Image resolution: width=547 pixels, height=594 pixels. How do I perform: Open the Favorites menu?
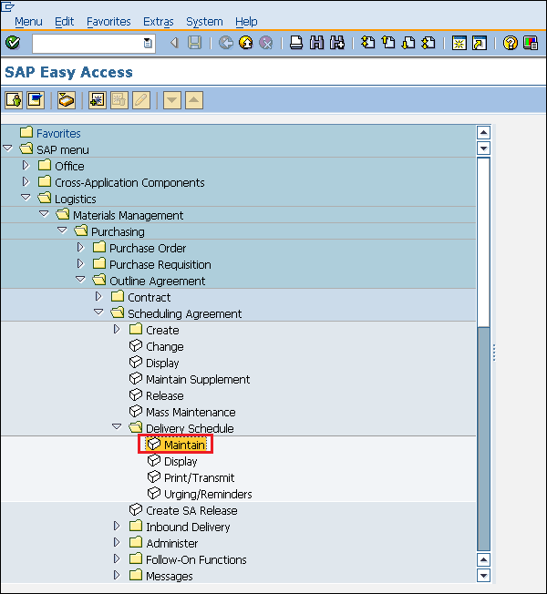108,22
